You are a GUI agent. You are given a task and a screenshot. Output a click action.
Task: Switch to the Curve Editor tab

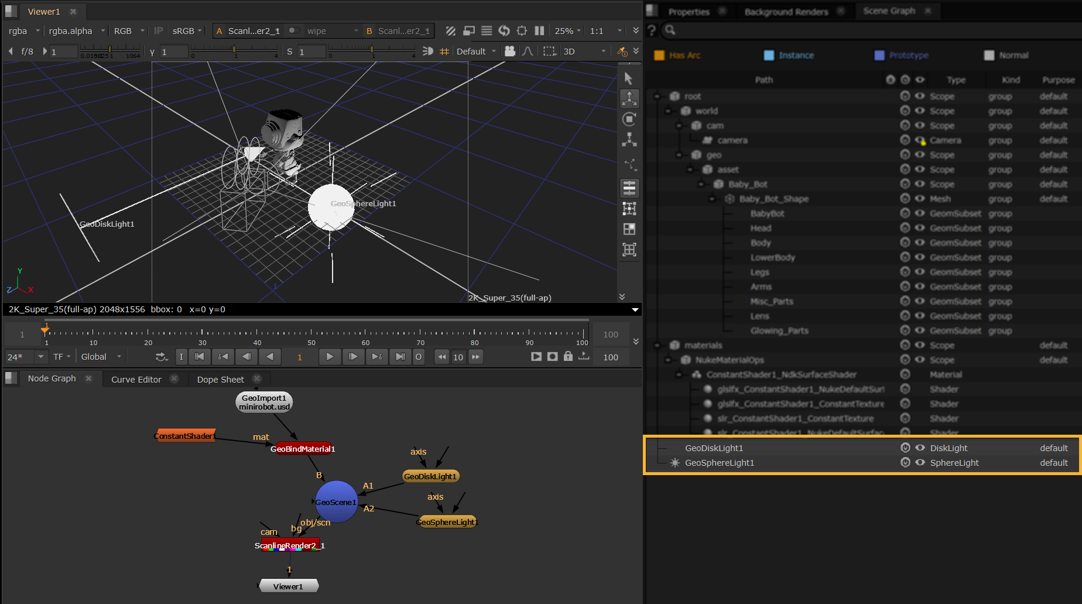coord(136,379)
